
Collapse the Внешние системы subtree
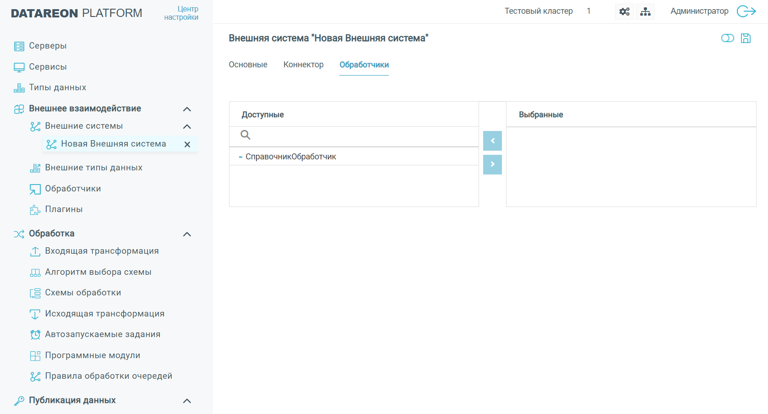coord(187,126)
